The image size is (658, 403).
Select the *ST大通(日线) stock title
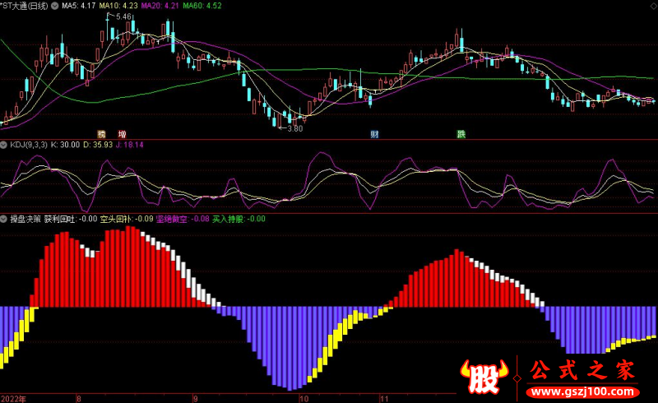pyautogui.click(x=25, y=6)
